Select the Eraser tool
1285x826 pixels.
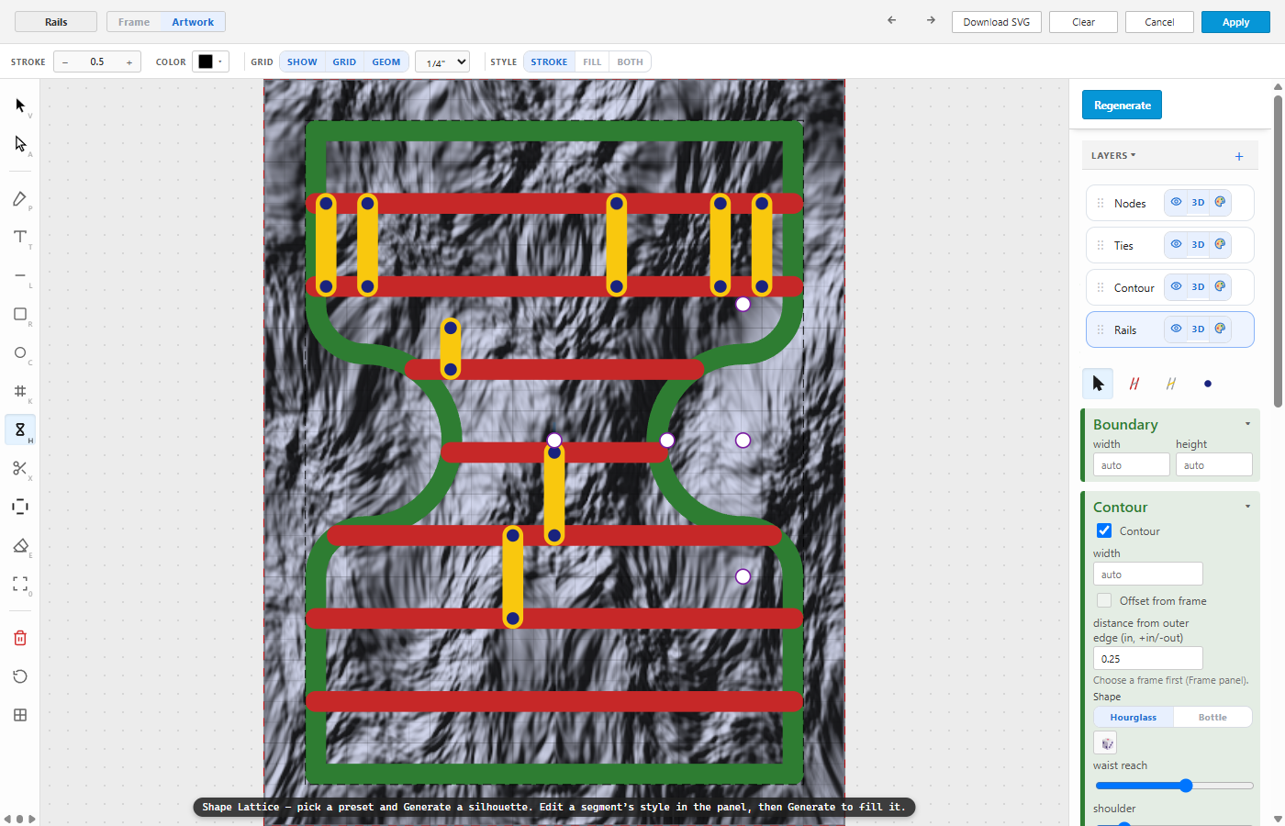pos(20,545)
